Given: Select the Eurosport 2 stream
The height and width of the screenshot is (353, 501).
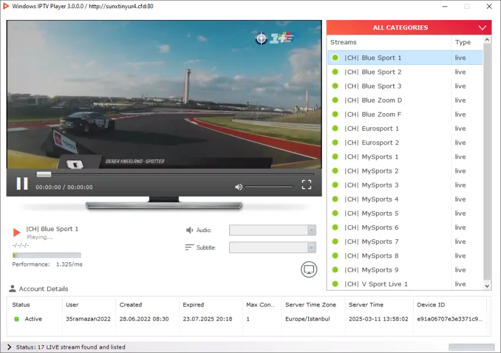Looking at the screenshot, I should (405, 143).
